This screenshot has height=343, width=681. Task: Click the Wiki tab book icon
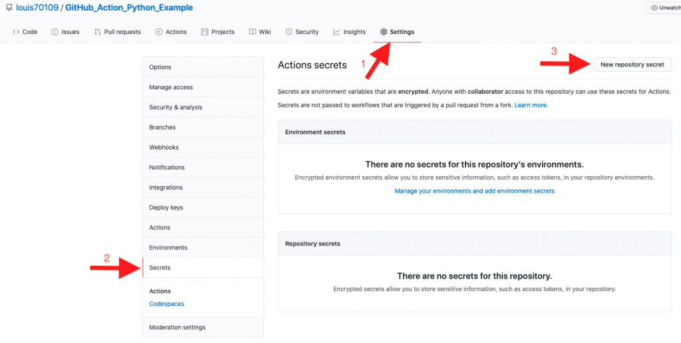tap(252, 32)
